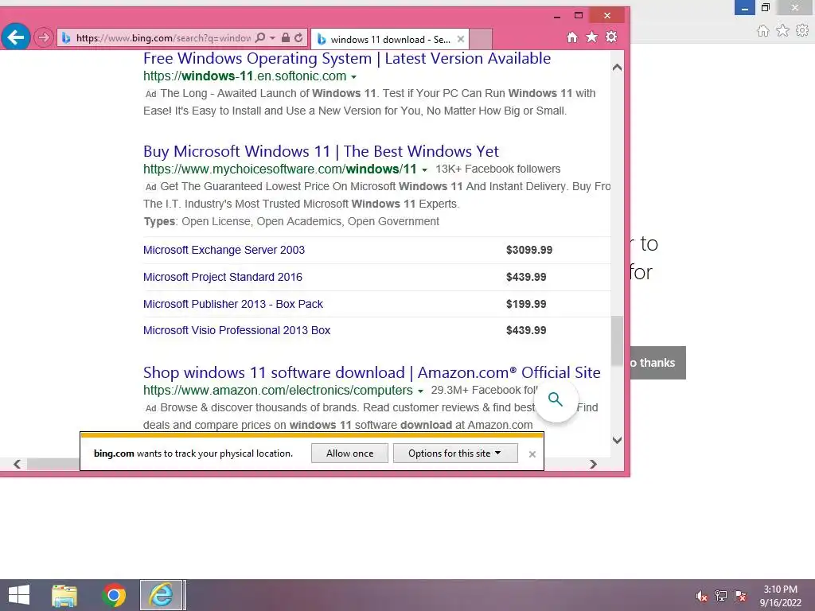Click the padlock security icon
815x611 pixels.
[x=286, y=37]
